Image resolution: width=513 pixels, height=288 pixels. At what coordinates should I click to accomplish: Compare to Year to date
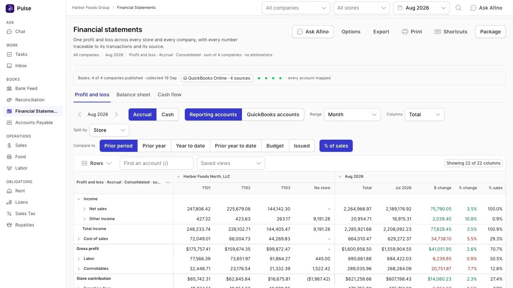pyautogui.click(x=190, y=146)
